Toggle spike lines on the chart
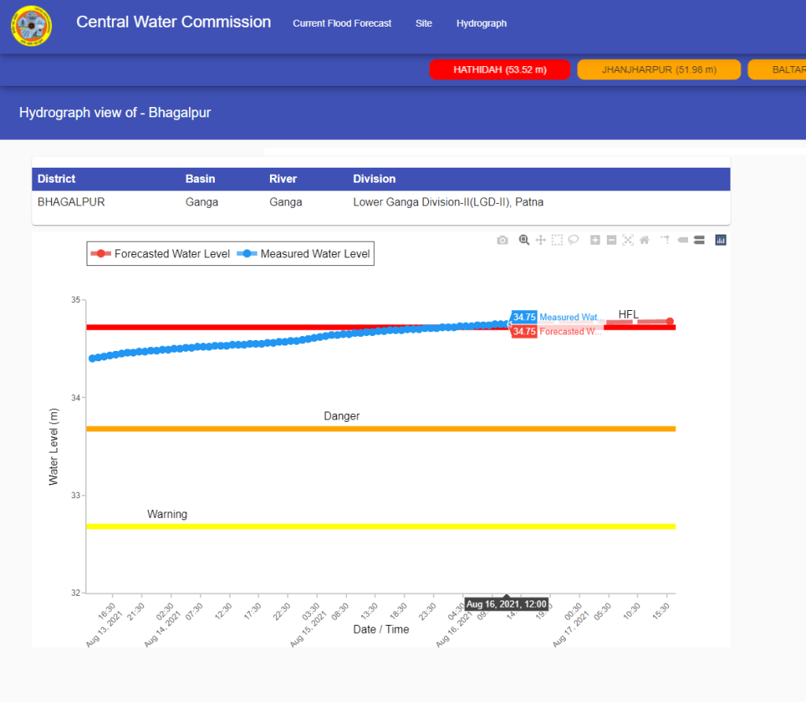 (x=665, y=240)
